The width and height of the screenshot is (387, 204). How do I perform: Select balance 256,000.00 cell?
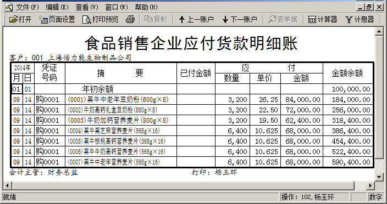pyautogui.click(x=348, y=110)
